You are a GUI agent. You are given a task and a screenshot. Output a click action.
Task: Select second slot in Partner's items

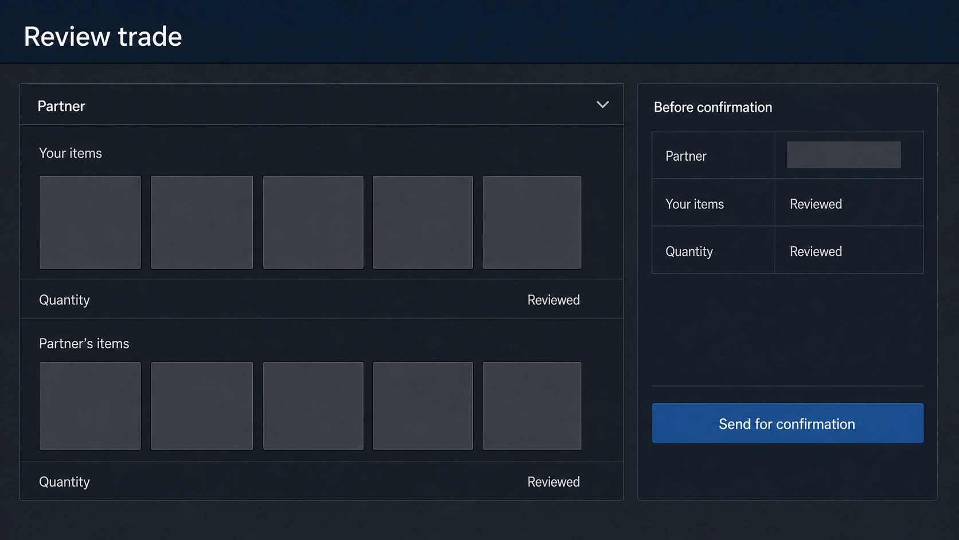click(x=202, y=406)
